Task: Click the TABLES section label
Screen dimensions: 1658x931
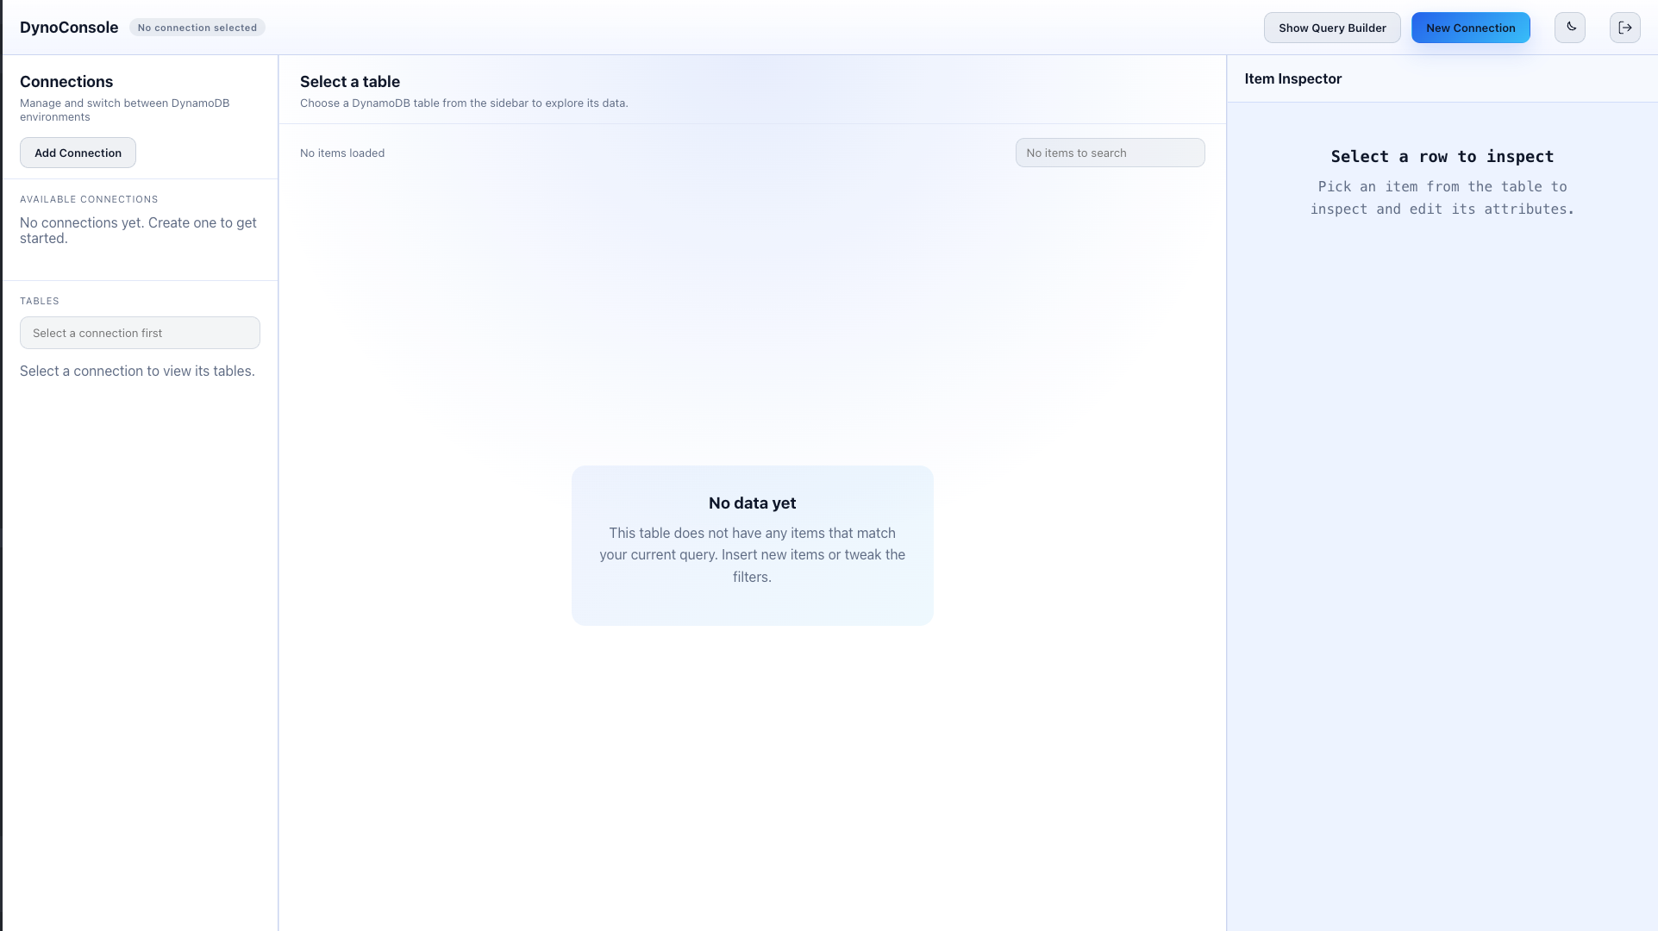Action: (40, 301)
